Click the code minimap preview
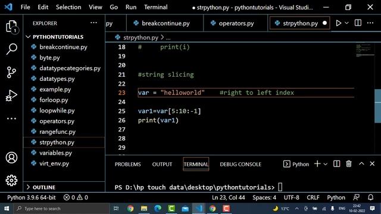Image resolution: width=381 pixels, height=214 pixels. pyautogui.click(x=365, y=51)
